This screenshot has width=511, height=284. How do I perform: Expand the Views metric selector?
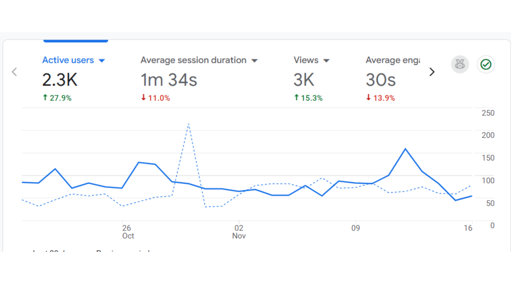pyautogui.click(x=327, y=60)
